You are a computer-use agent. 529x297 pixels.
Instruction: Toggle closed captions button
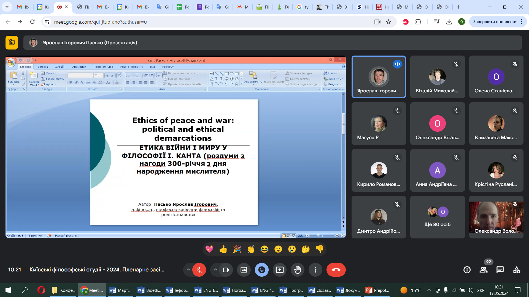[244, 270]
